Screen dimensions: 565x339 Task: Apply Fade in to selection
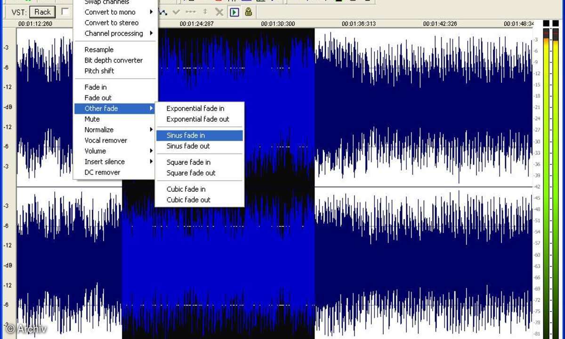point(114,87)
